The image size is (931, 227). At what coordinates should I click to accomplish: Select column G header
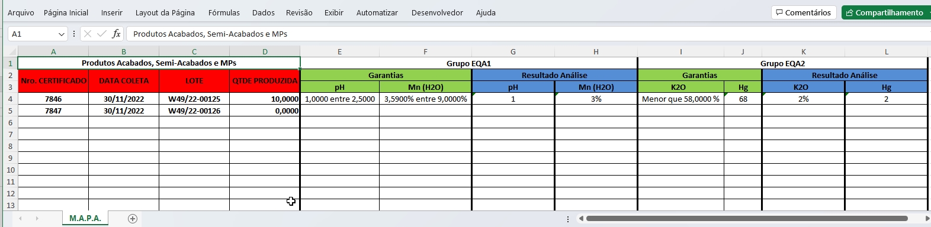[x=513, y=51]
